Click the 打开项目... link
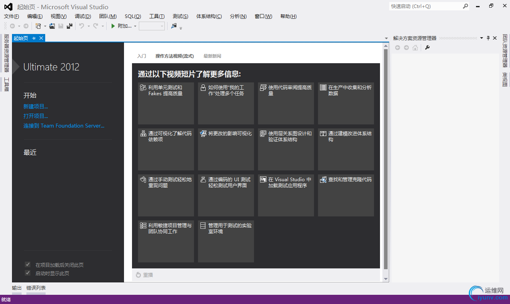Screen dimensions: 510x304 click(x=36, y=116)
